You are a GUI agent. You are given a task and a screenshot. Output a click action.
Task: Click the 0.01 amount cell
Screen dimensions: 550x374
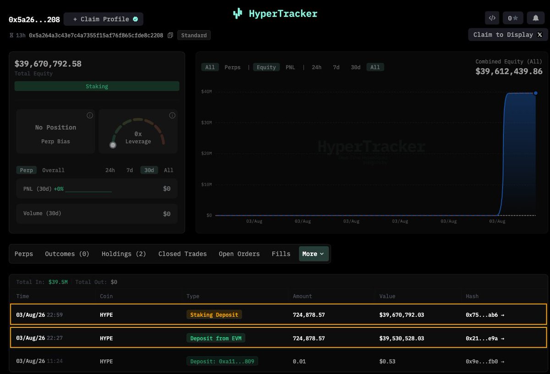300,361
